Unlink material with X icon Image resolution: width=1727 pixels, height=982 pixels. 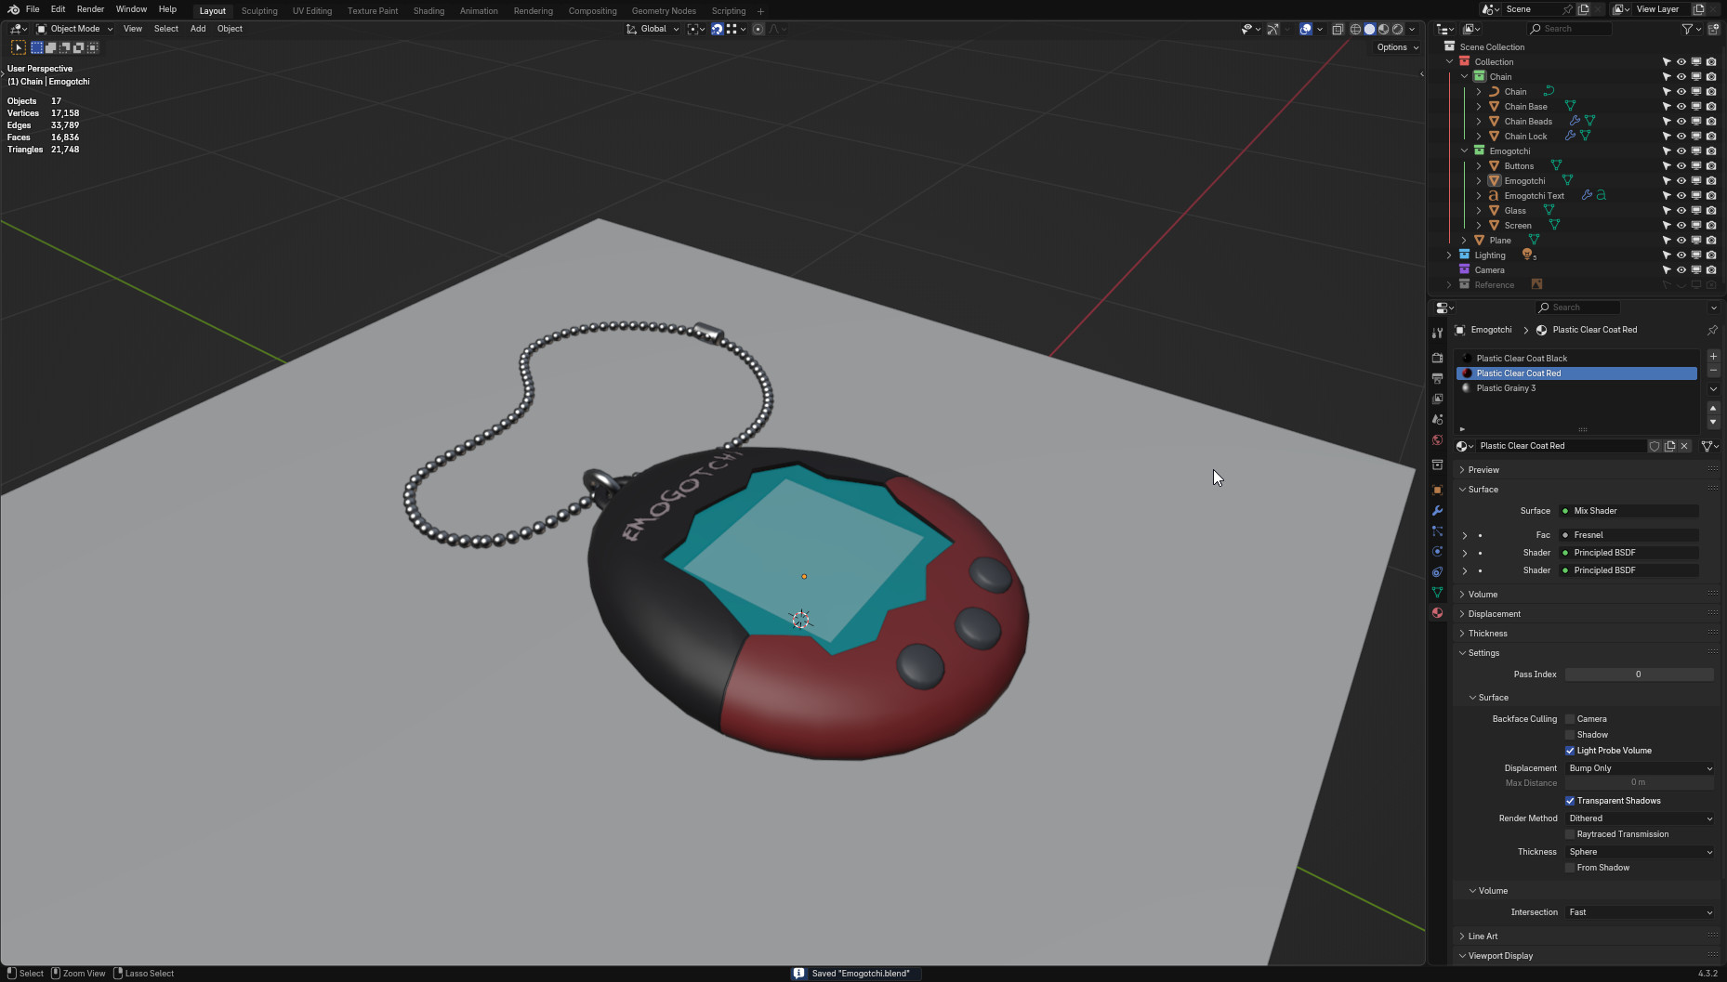(x=1684, y=446)
